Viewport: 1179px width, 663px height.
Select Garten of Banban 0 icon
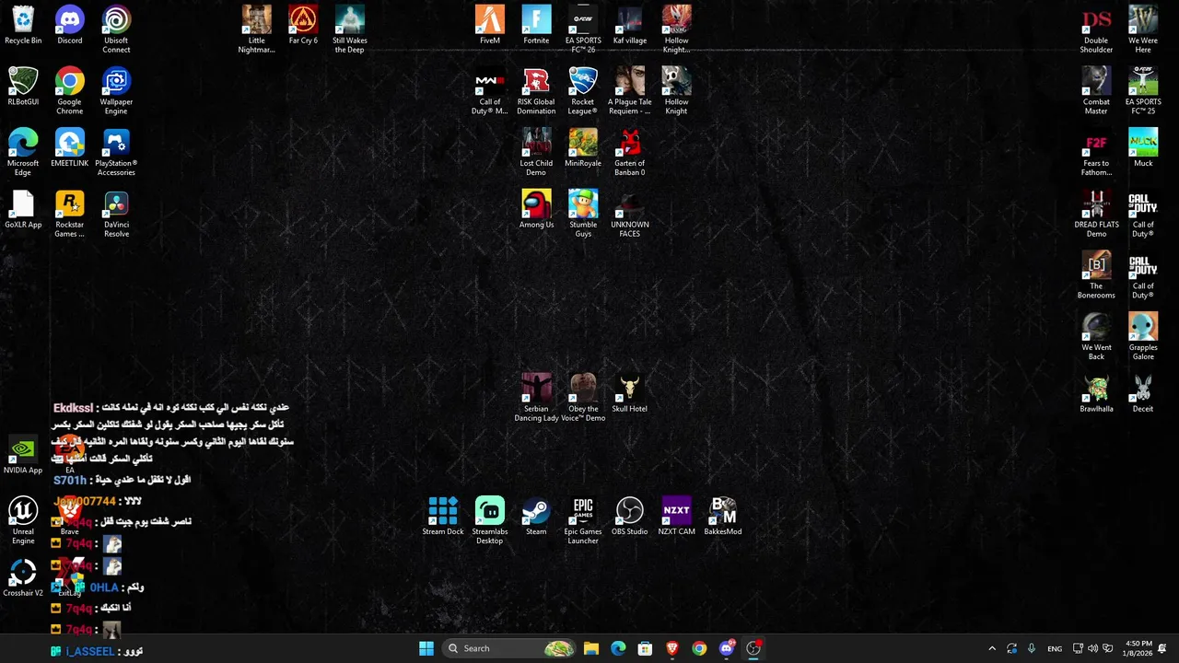tap(630, 153)
